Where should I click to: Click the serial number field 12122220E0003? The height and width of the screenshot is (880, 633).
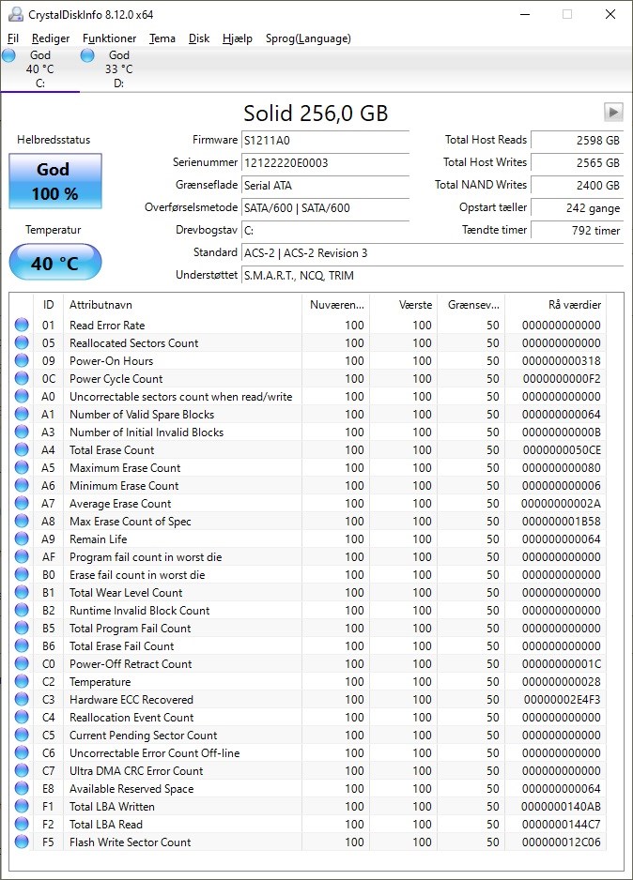[325, 162]
